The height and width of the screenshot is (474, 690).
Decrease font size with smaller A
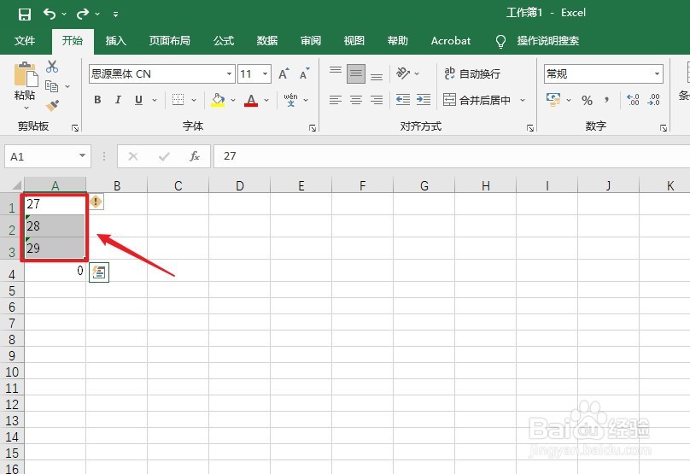305,73
